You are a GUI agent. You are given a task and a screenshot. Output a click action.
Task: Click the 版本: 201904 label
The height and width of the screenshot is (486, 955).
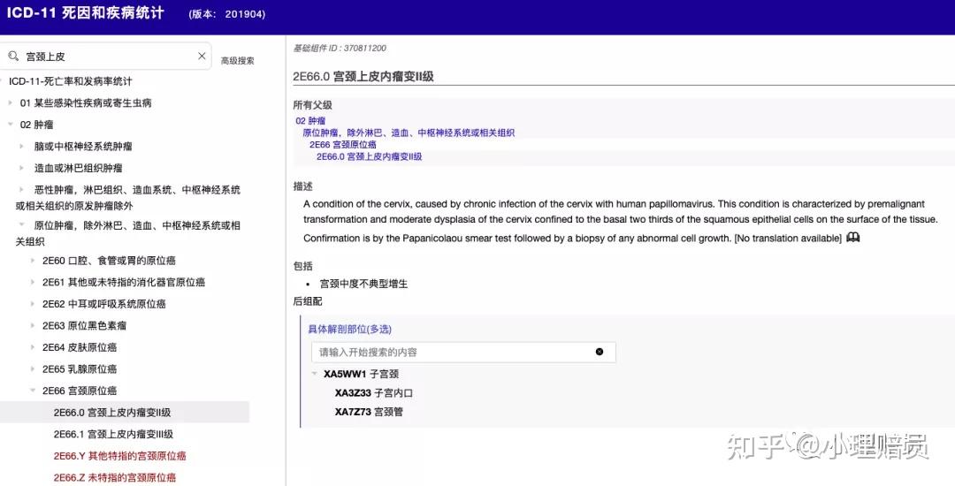(x=227, y=14)
